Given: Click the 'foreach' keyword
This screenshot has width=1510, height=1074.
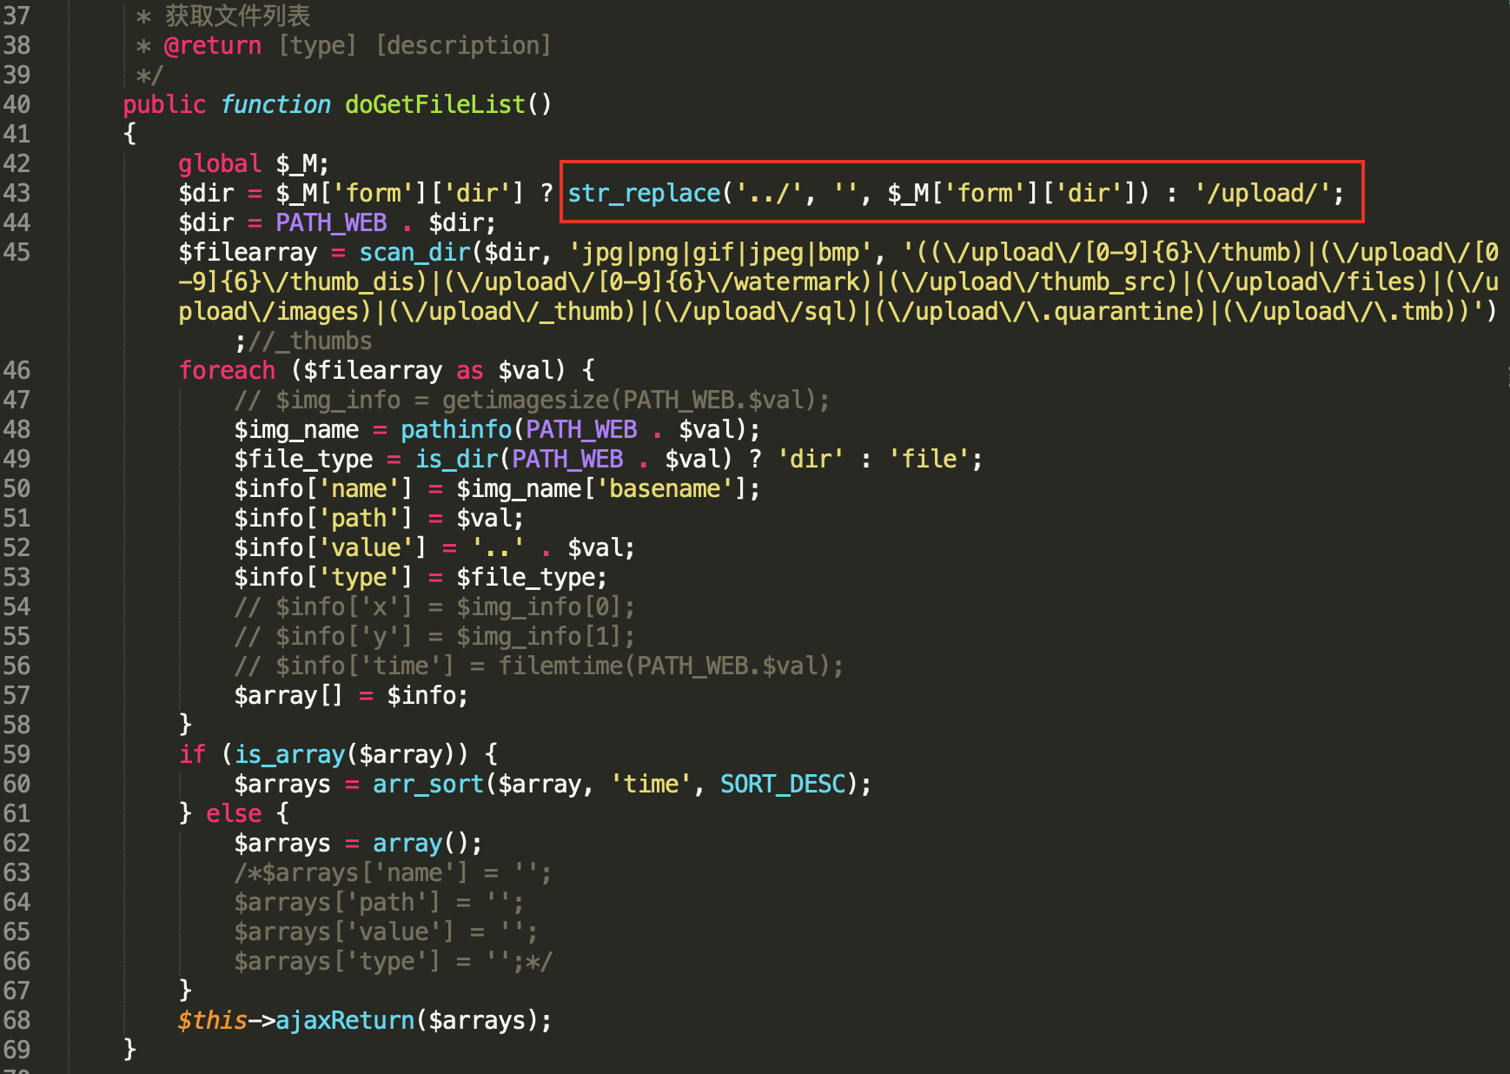Looking at the screenshot, I should pos(227,370).
